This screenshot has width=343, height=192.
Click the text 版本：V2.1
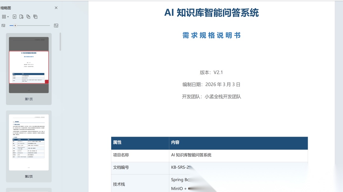coord(211,73)
